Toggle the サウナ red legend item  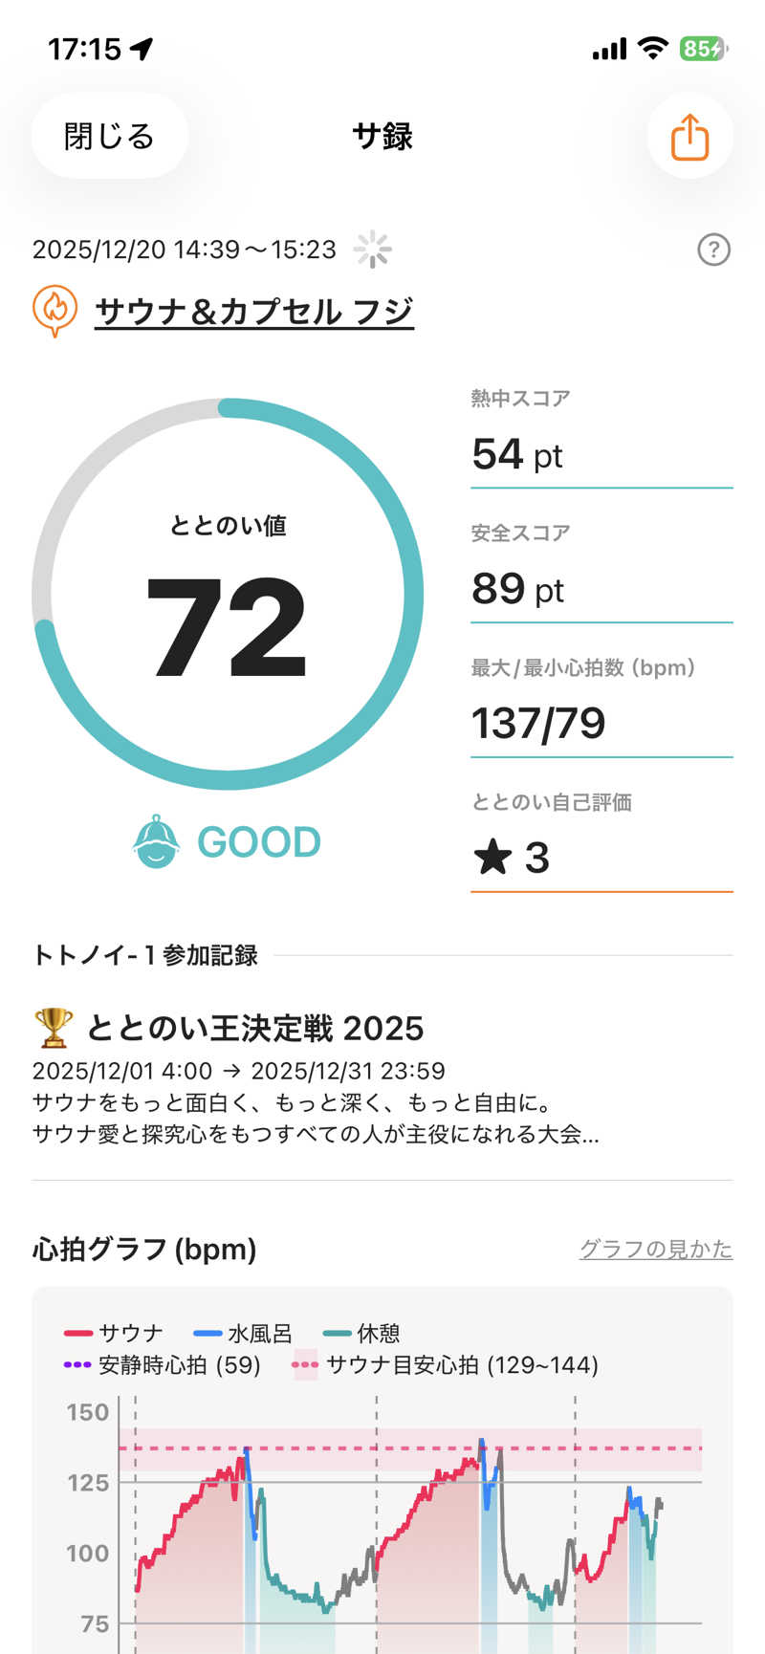click(x=114, y=1333)
